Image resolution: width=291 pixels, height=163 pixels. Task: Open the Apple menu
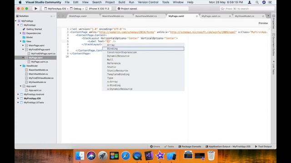coord(20,2)
